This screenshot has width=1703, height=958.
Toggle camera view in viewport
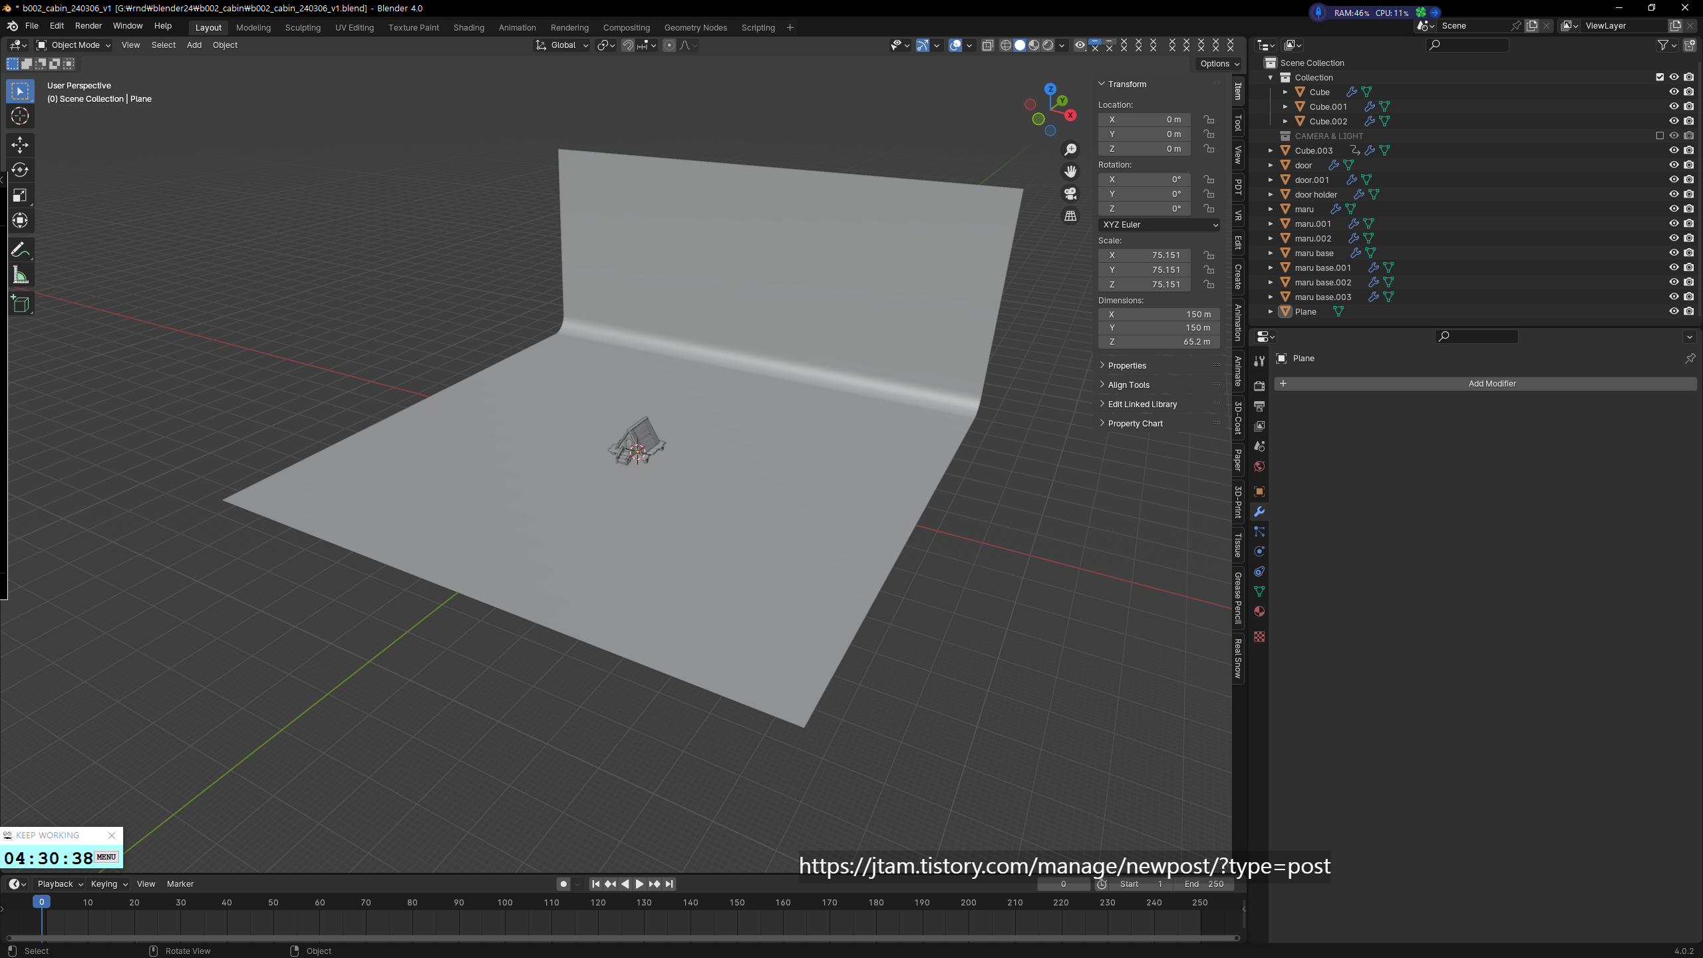tap(1070, 194)
